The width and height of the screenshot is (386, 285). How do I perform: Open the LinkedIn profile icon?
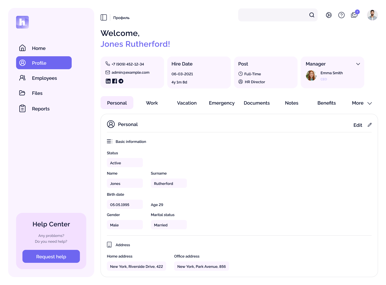(x=108, y=81)
